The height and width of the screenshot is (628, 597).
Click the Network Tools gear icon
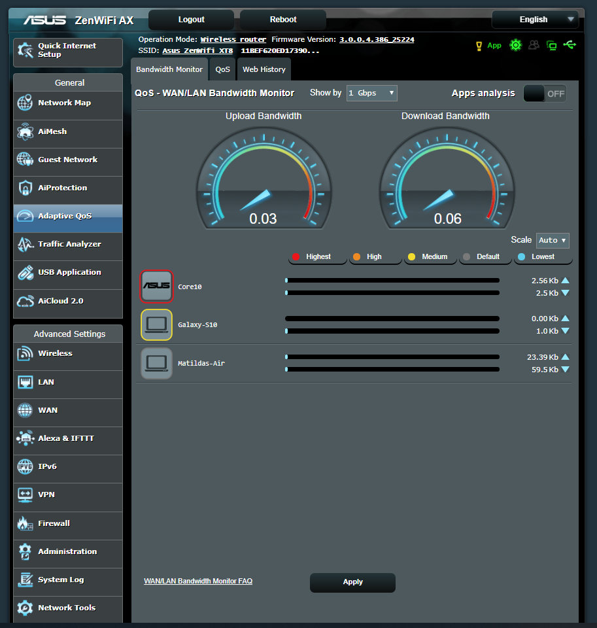[25, 608]
